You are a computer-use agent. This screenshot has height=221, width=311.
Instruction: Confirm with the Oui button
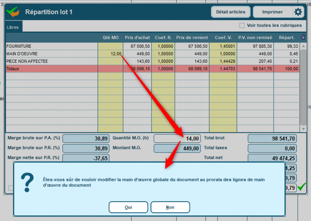tap(128, 207)
